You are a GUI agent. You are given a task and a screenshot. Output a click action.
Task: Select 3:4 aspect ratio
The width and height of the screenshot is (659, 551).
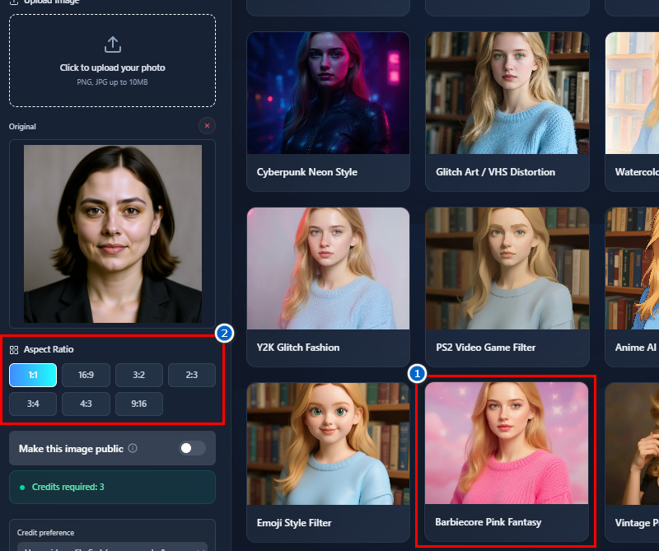point(33,404)
